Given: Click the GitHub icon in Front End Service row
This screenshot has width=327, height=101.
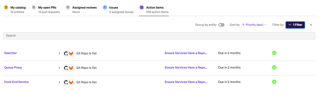Looking at the screenshot, I should 66,82.
